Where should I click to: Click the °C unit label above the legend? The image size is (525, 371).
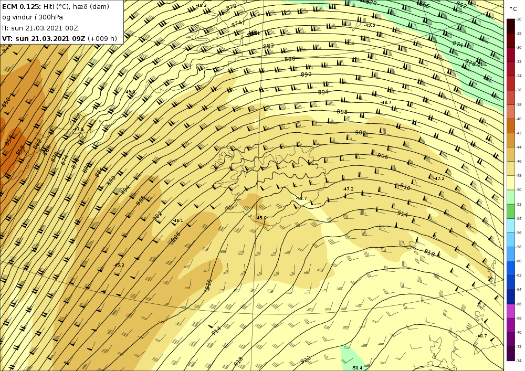tap(513, 9)
